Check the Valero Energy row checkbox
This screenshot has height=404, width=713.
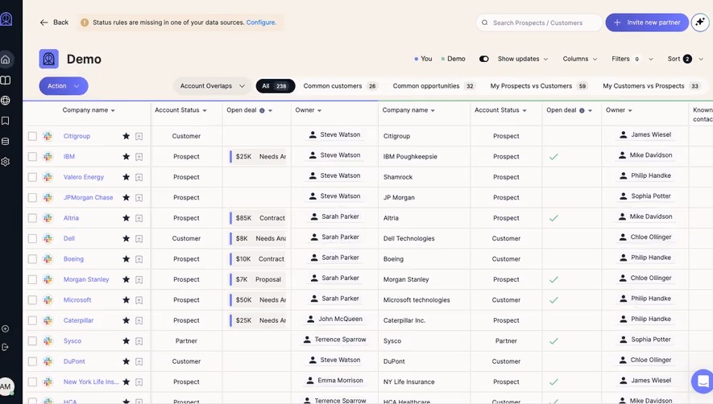pos(32,177)
